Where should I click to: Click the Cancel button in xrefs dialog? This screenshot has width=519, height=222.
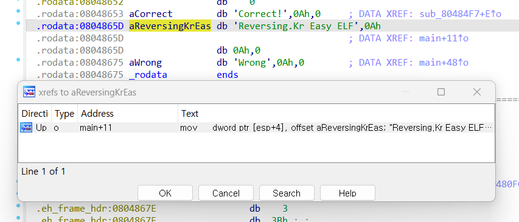(226, 193)
